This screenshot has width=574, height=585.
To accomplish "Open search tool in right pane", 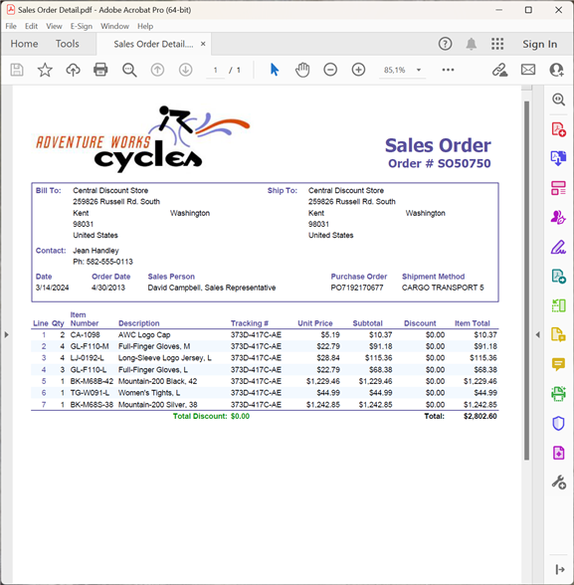I will click(558, 99).
